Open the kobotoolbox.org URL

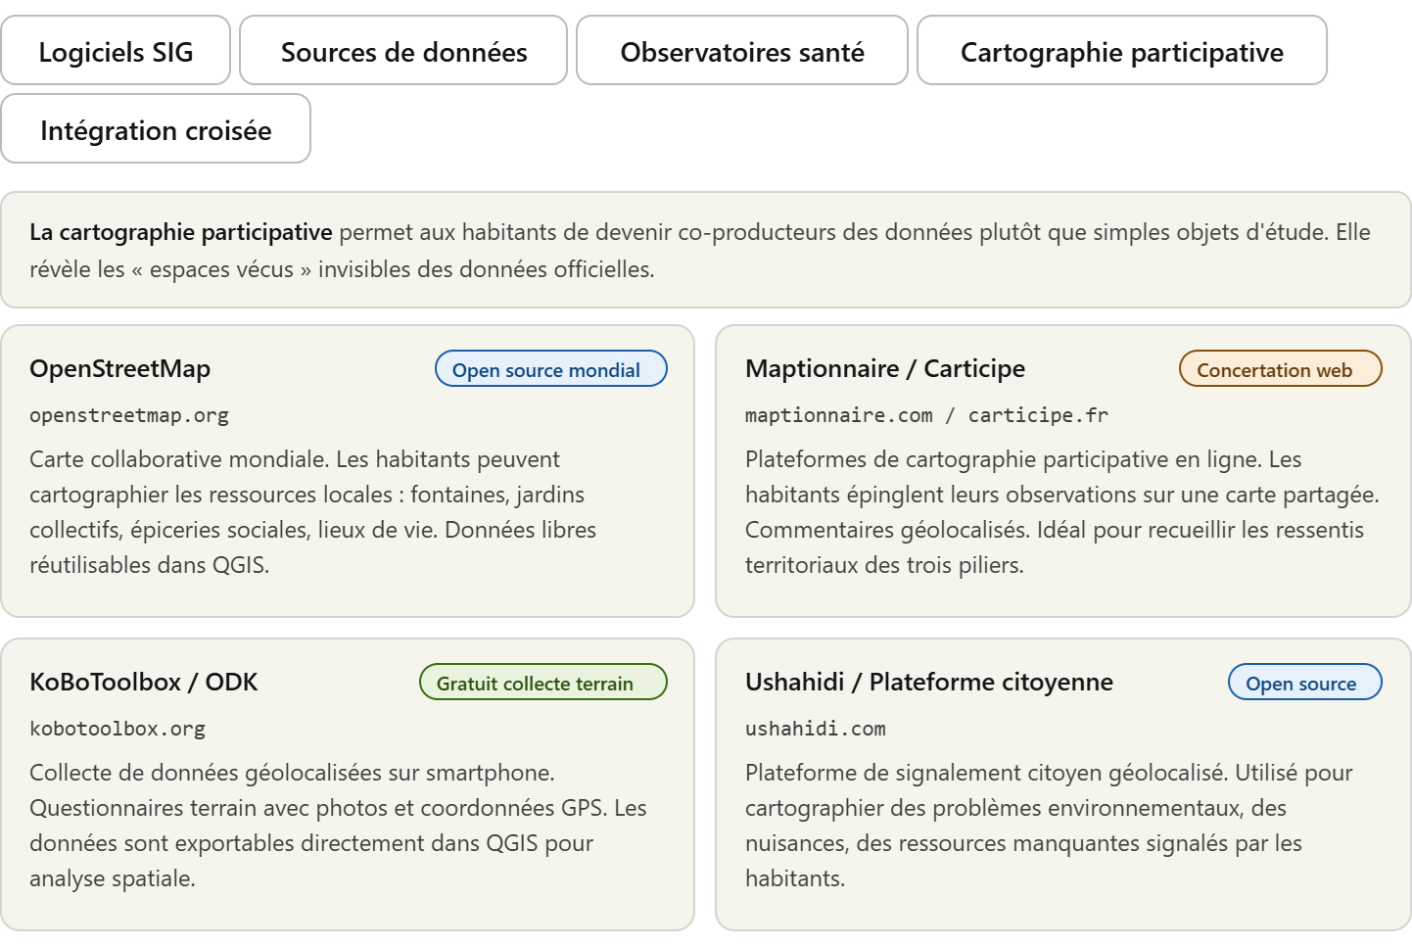coord(118,729)
